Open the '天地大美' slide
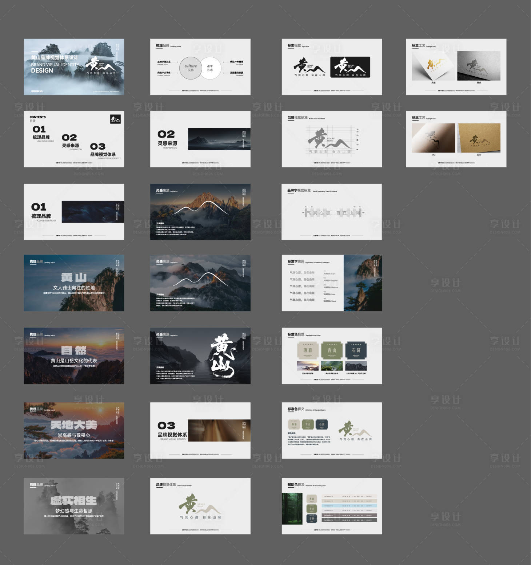This screenshot has height=565, width=531. (74, 430)
